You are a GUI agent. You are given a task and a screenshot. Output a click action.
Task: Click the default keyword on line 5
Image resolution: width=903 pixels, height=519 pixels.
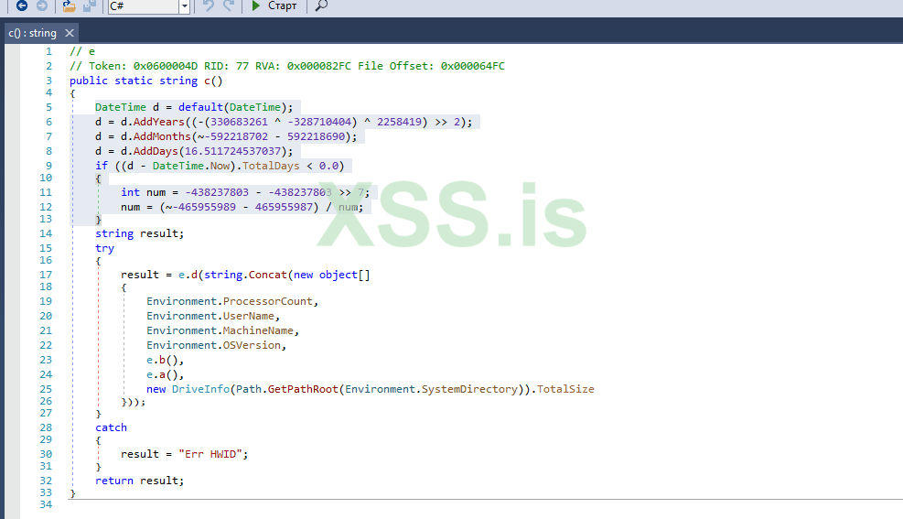click(201, 107)
